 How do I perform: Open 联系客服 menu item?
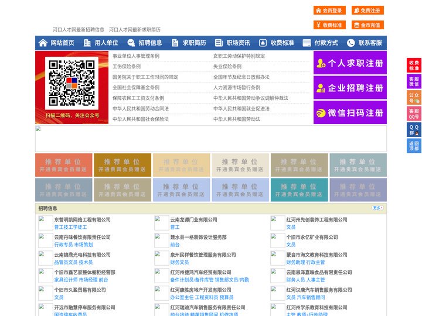370,43
